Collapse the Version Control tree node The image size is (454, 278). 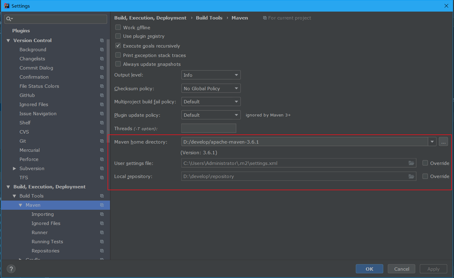8,41
